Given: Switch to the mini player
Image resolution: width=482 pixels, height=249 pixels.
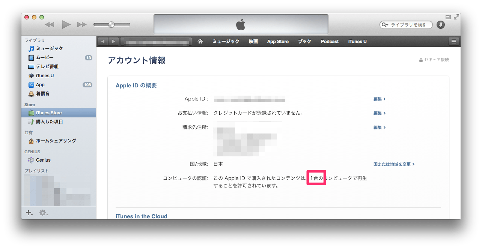Looking at the screenshot, I should pos(448,17).
